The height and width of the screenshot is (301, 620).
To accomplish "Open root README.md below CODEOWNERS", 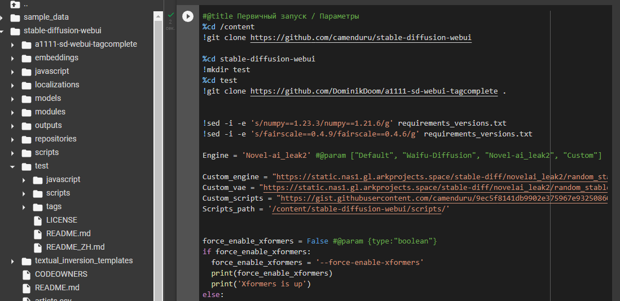I will tap(58, 287).
